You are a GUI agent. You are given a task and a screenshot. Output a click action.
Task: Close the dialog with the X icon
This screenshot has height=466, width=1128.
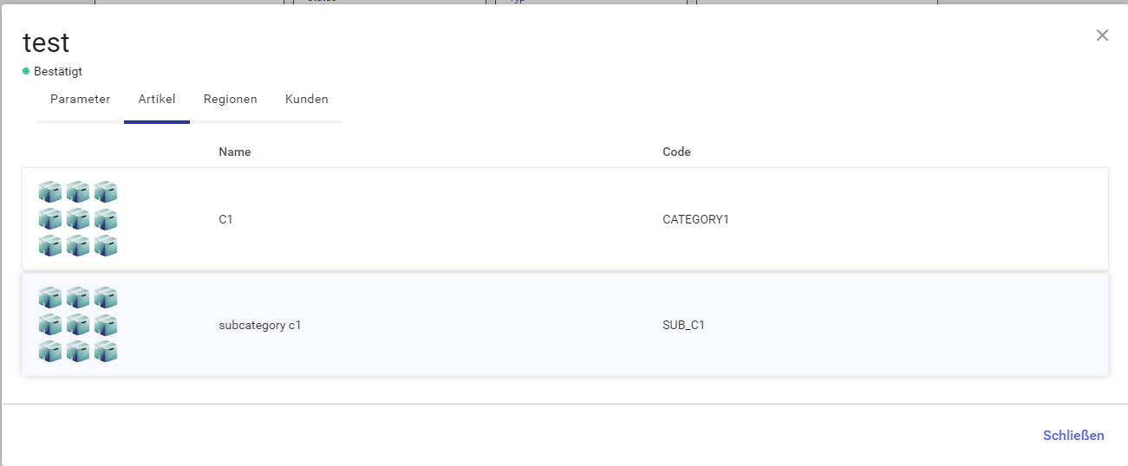point(1102,36)
